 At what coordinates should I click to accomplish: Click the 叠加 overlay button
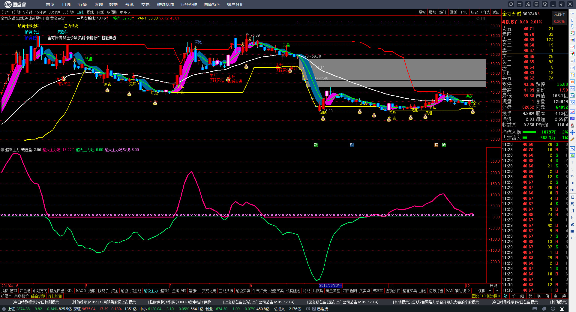pyautogui.click(x=432, y=12)
